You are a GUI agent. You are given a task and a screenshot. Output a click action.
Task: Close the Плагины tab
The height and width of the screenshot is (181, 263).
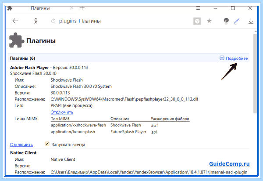[71, 8]
